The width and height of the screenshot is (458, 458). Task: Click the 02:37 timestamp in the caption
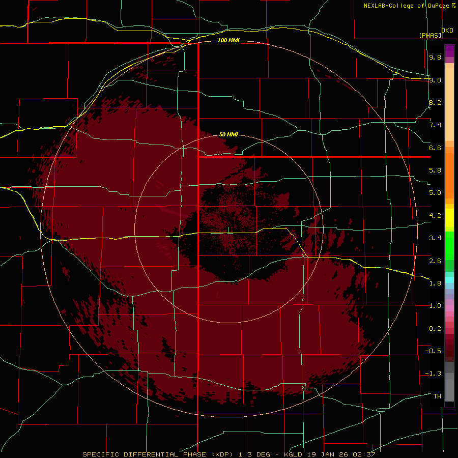(x=364, y=454)
